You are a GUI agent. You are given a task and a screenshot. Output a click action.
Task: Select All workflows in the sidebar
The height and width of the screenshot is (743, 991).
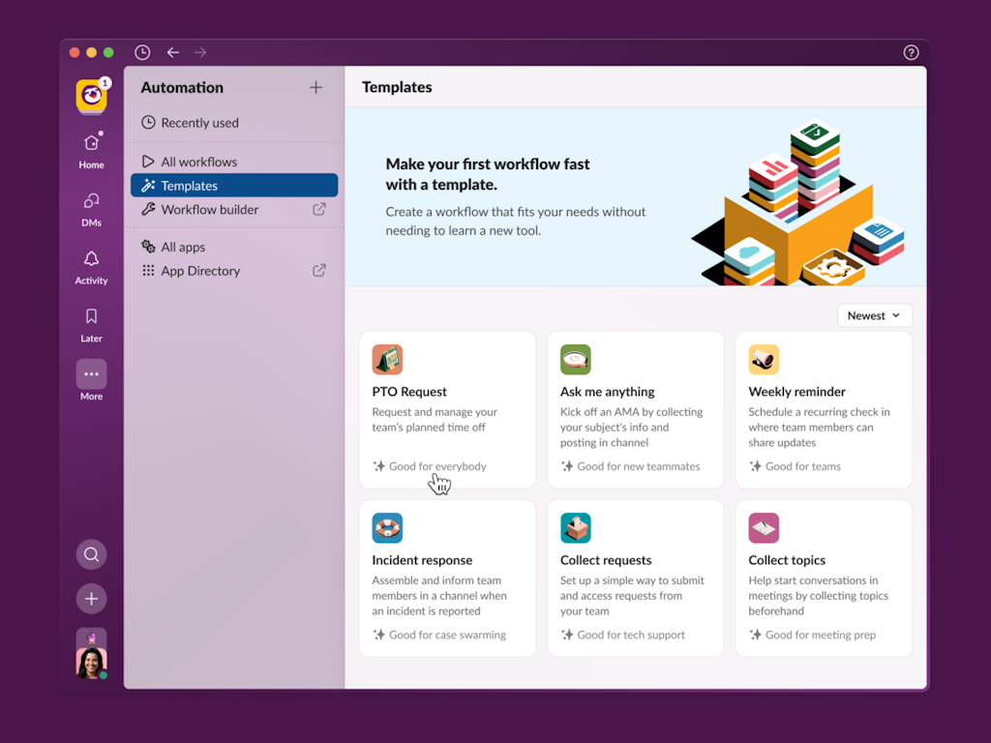[x=198, y=162]
